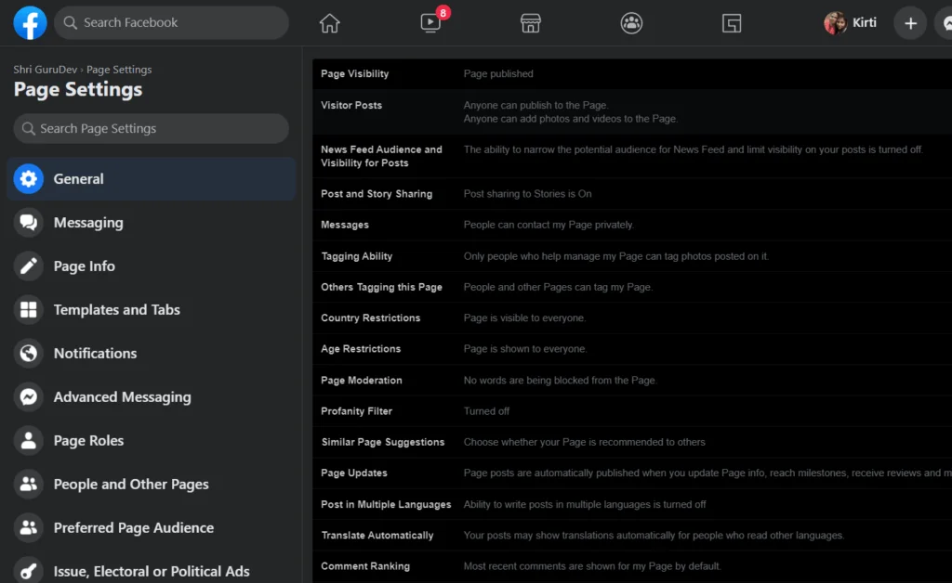Open Messaging settings section
The height and width of the screenshot is (583, 952).
click(88, 223)
